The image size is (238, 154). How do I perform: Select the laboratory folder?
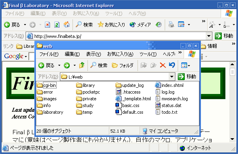50,112
